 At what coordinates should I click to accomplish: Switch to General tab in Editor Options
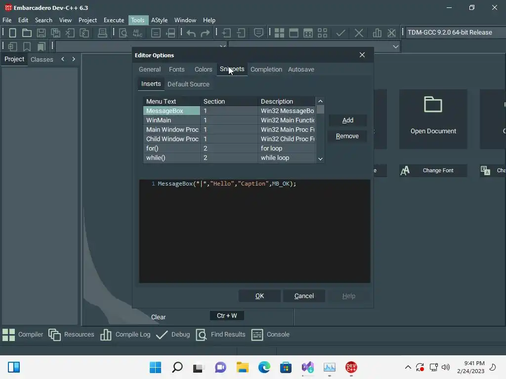point(150,69)
